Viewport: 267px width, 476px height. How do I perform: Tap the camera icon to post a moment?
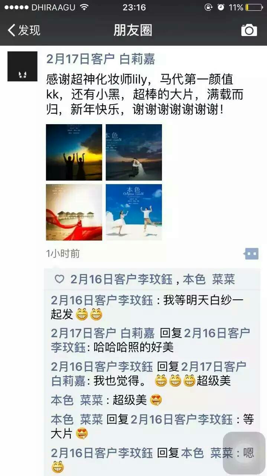(x=249, y=30)
